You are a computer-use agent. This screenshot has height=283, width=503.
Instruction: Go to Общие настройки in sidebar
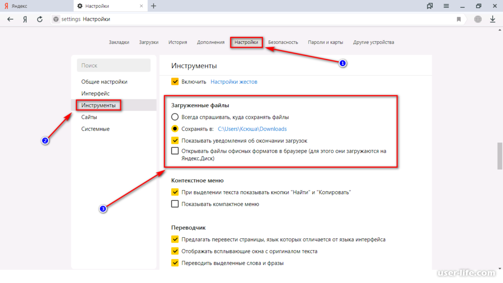[104, 82]
